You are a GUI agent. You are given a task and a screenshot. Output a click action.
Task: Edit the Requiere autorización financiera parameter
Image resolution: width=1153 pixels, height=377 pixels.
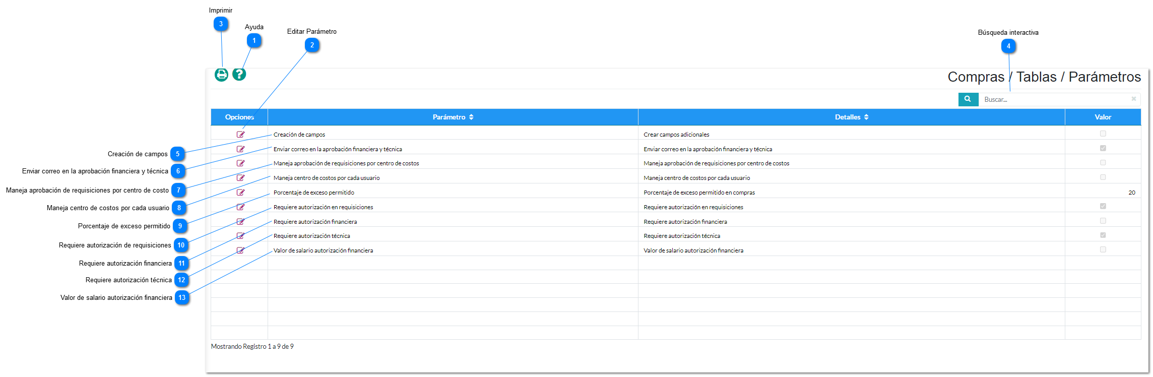click(x=241, y=222)
